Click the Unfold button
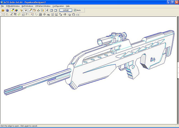The width and height of the screenshot is (179, 128). point(66,10)
